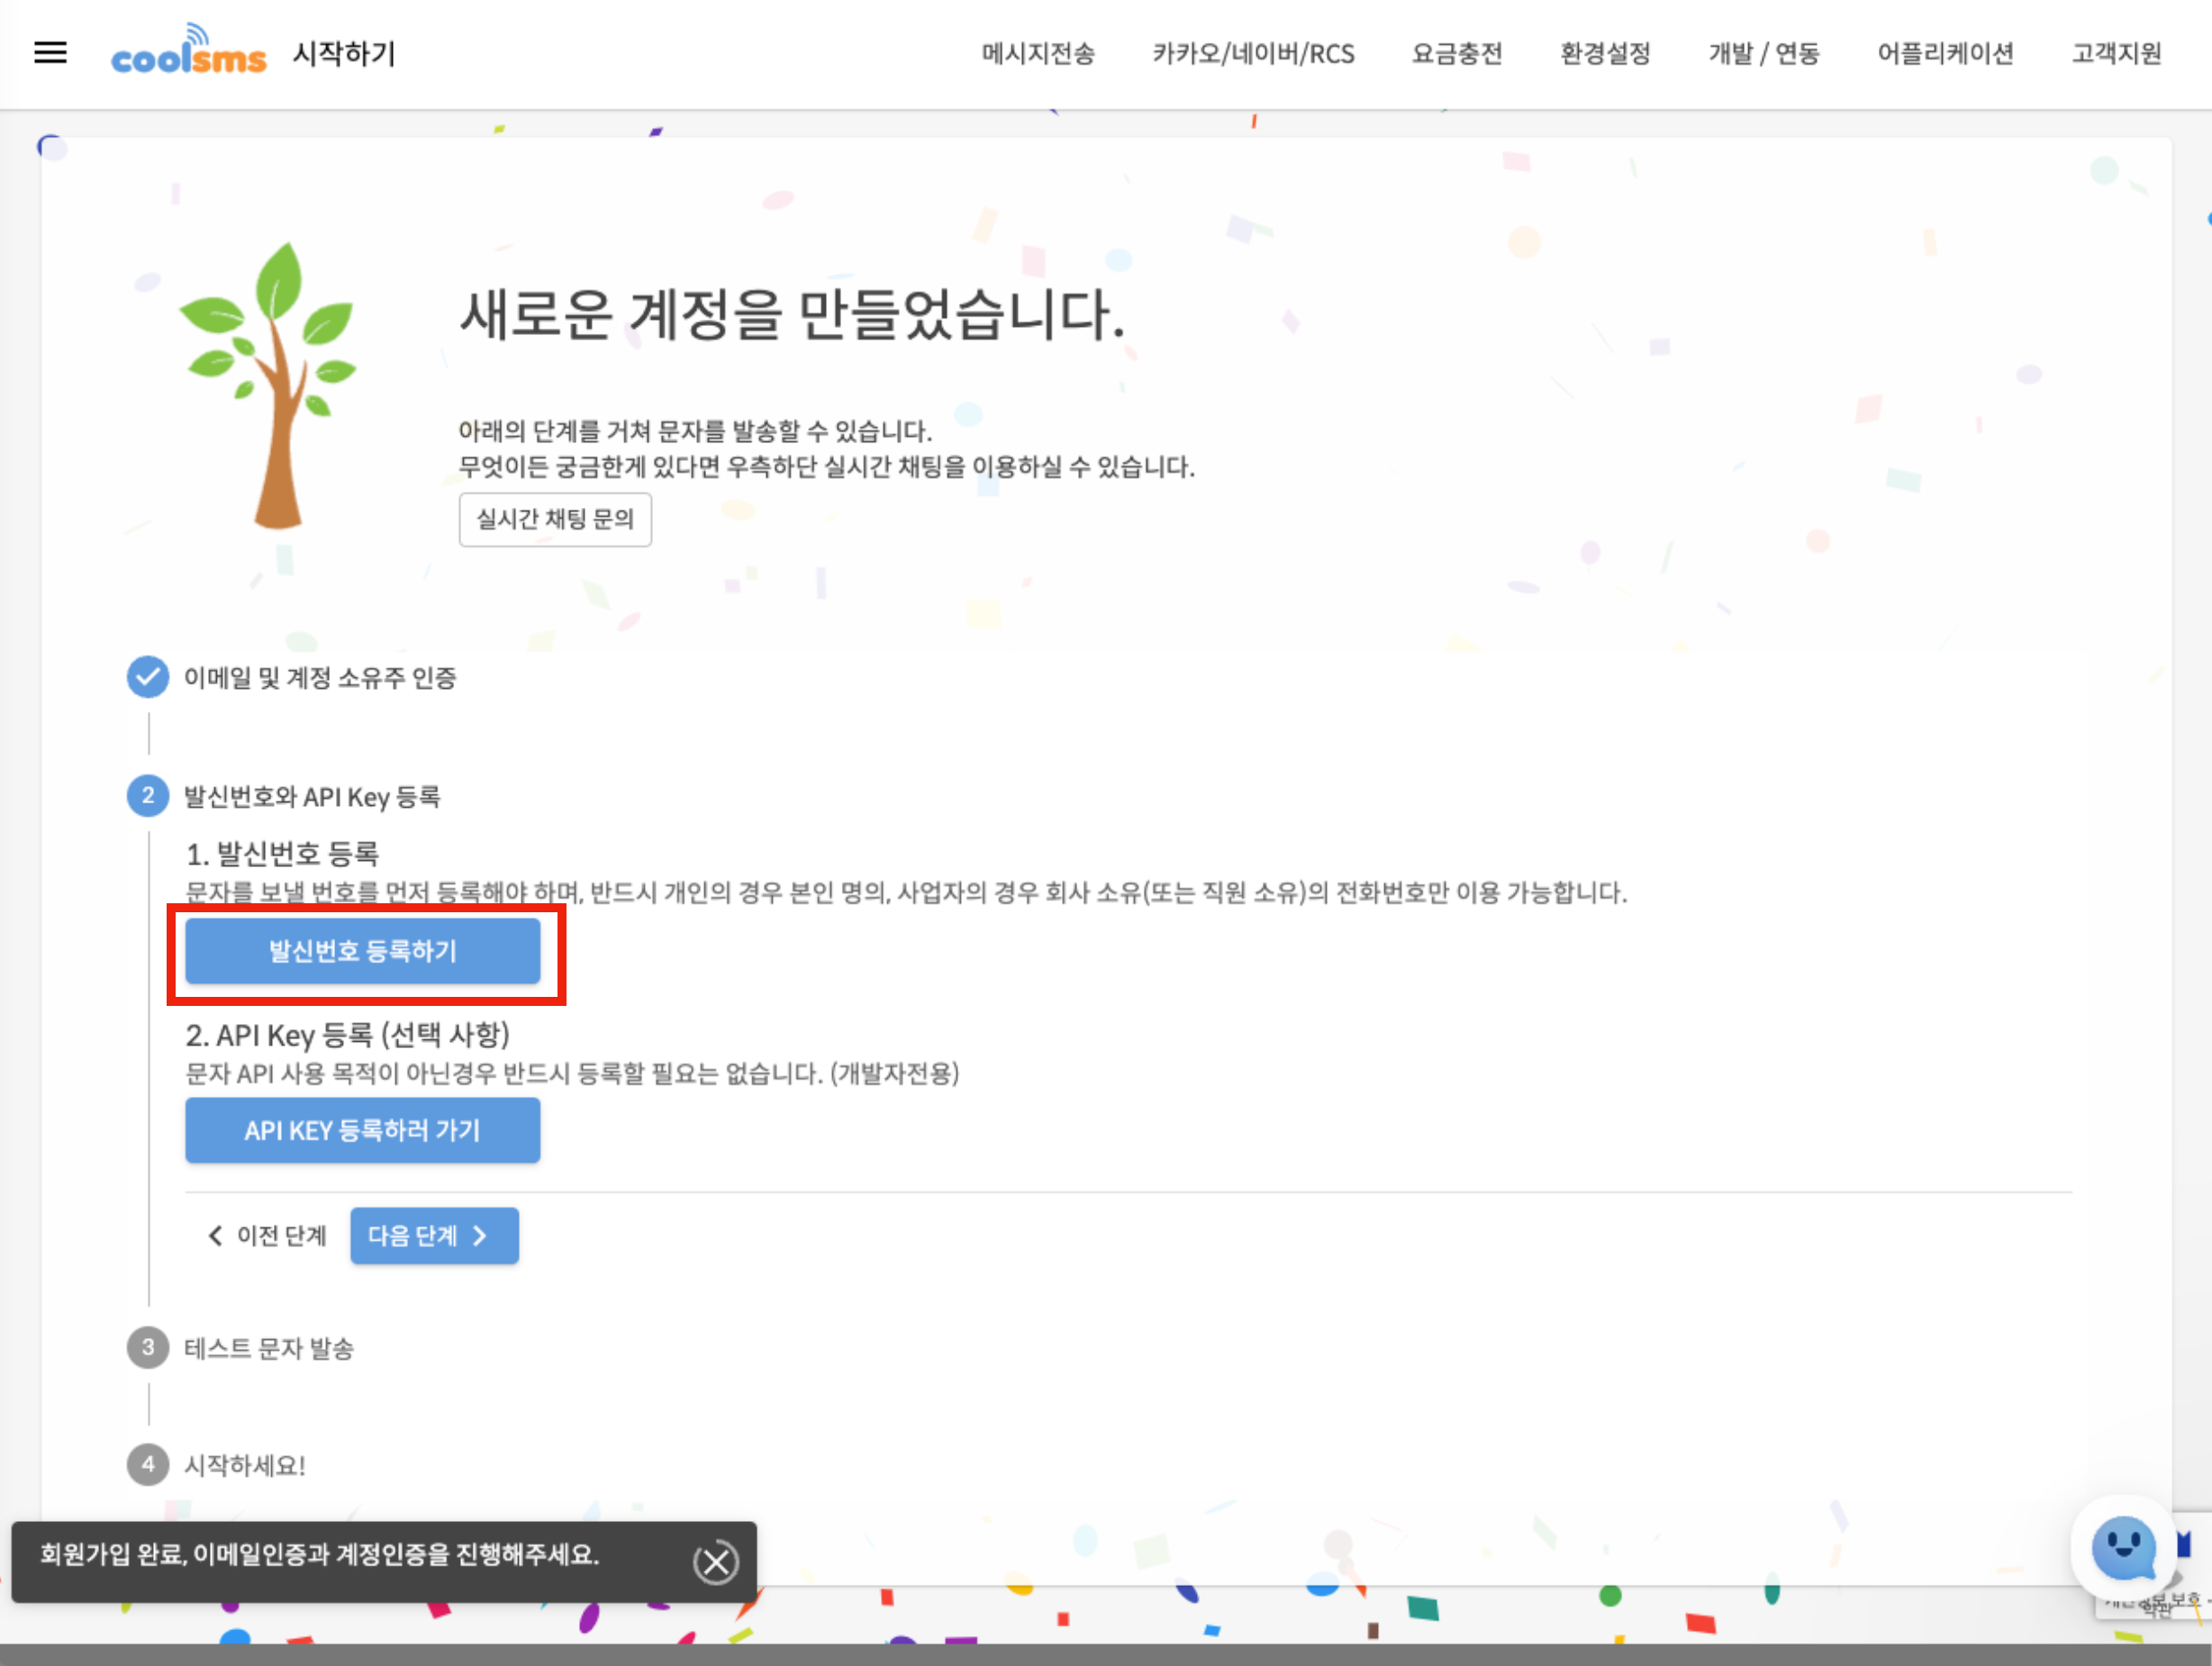Dismiss the signup complete toast notification
This screenshot has height=1666, width=2212.
715,1562
